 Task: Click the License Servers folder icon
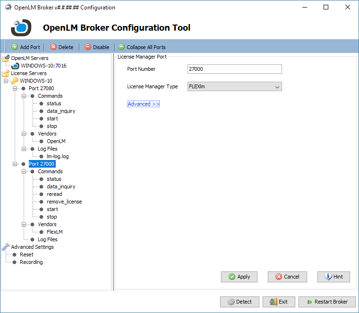tap(6, 73)
